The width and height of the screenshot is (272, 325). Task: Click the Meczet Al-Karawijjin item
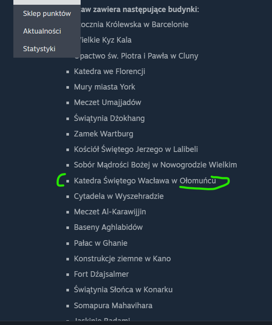pyautogui.click(x=110, y=212)
